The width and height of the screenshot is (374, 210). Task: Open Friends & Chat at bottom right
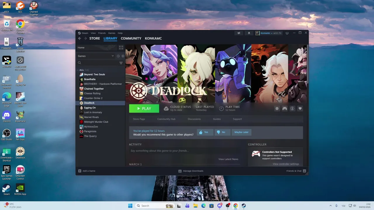(x=296, y=171)
